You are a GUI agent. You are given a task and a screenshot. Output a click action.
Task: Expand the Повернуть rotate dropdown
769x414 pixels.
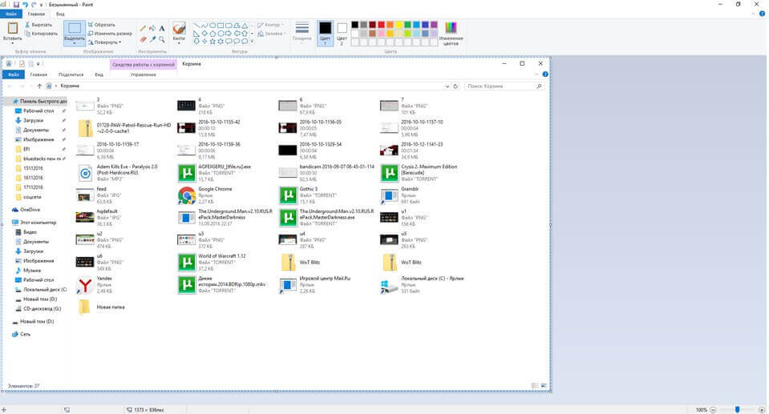(106, 42)
